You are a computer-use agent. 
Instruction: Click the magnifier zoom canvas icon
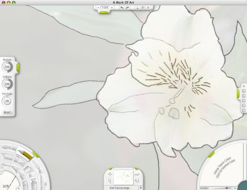tap(110, 181)
